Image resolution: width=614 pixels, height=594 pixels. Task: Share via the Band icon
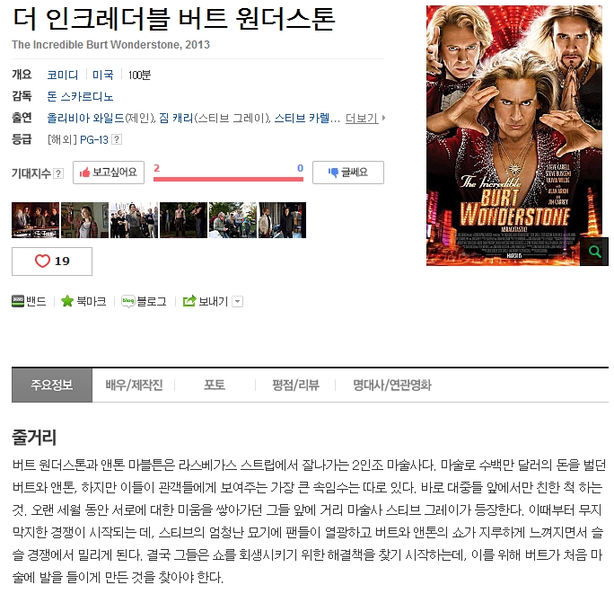[x=18, y=301]
